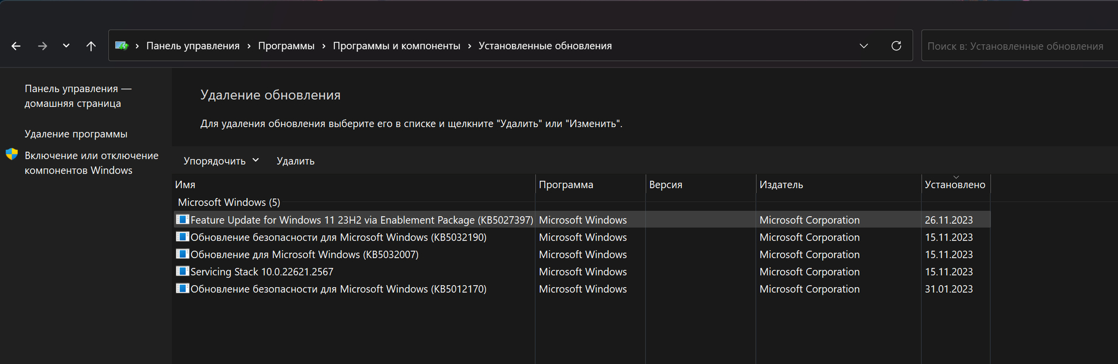Sort by the Версия column header
Image resolution: width=1118 pixels, height=364 pixels.
pos(701,184)
